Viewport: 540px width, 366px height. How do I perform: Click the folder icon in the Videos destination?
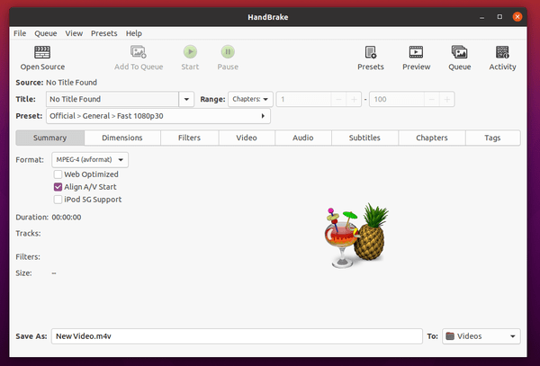click(450, 336)
